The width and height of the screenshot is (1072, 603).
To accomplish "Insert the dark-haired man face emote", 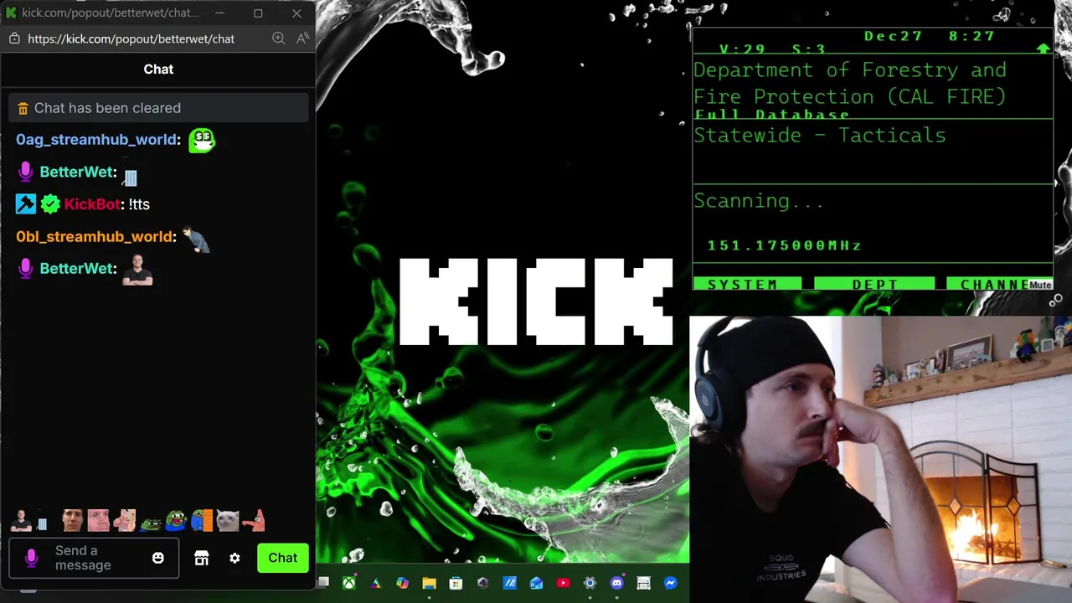I will 73,521.
